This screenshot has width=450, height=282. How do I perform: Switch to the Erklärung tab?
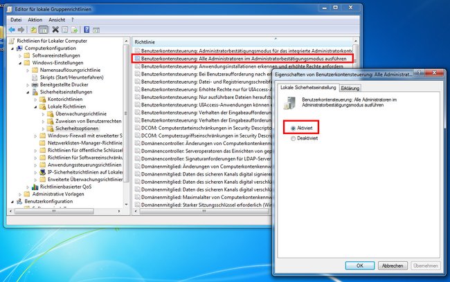click(x=350, y=88)
